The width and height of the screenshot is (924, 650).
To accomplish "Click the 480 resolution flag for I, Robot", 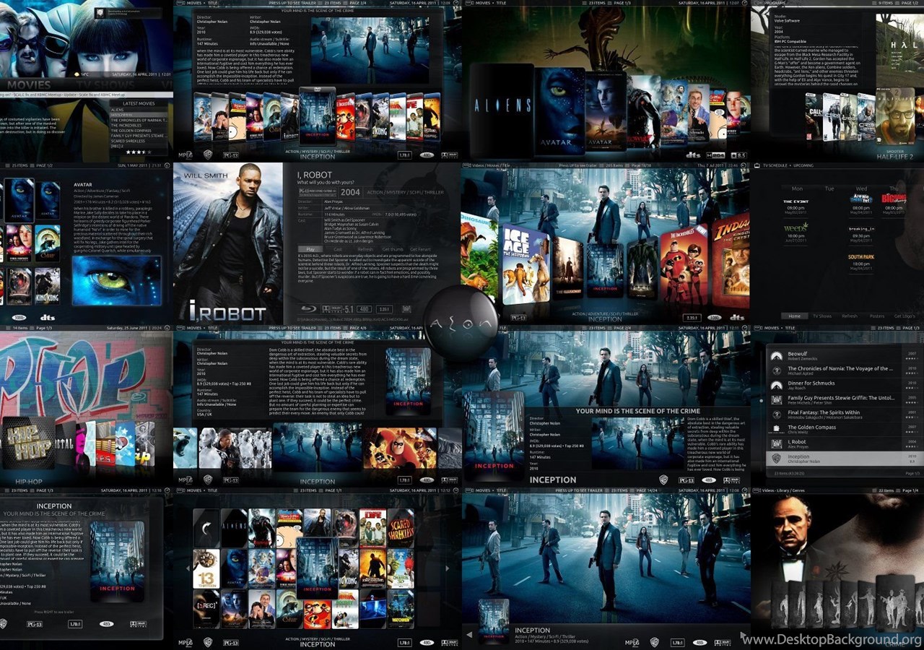I will pos(365,309).
